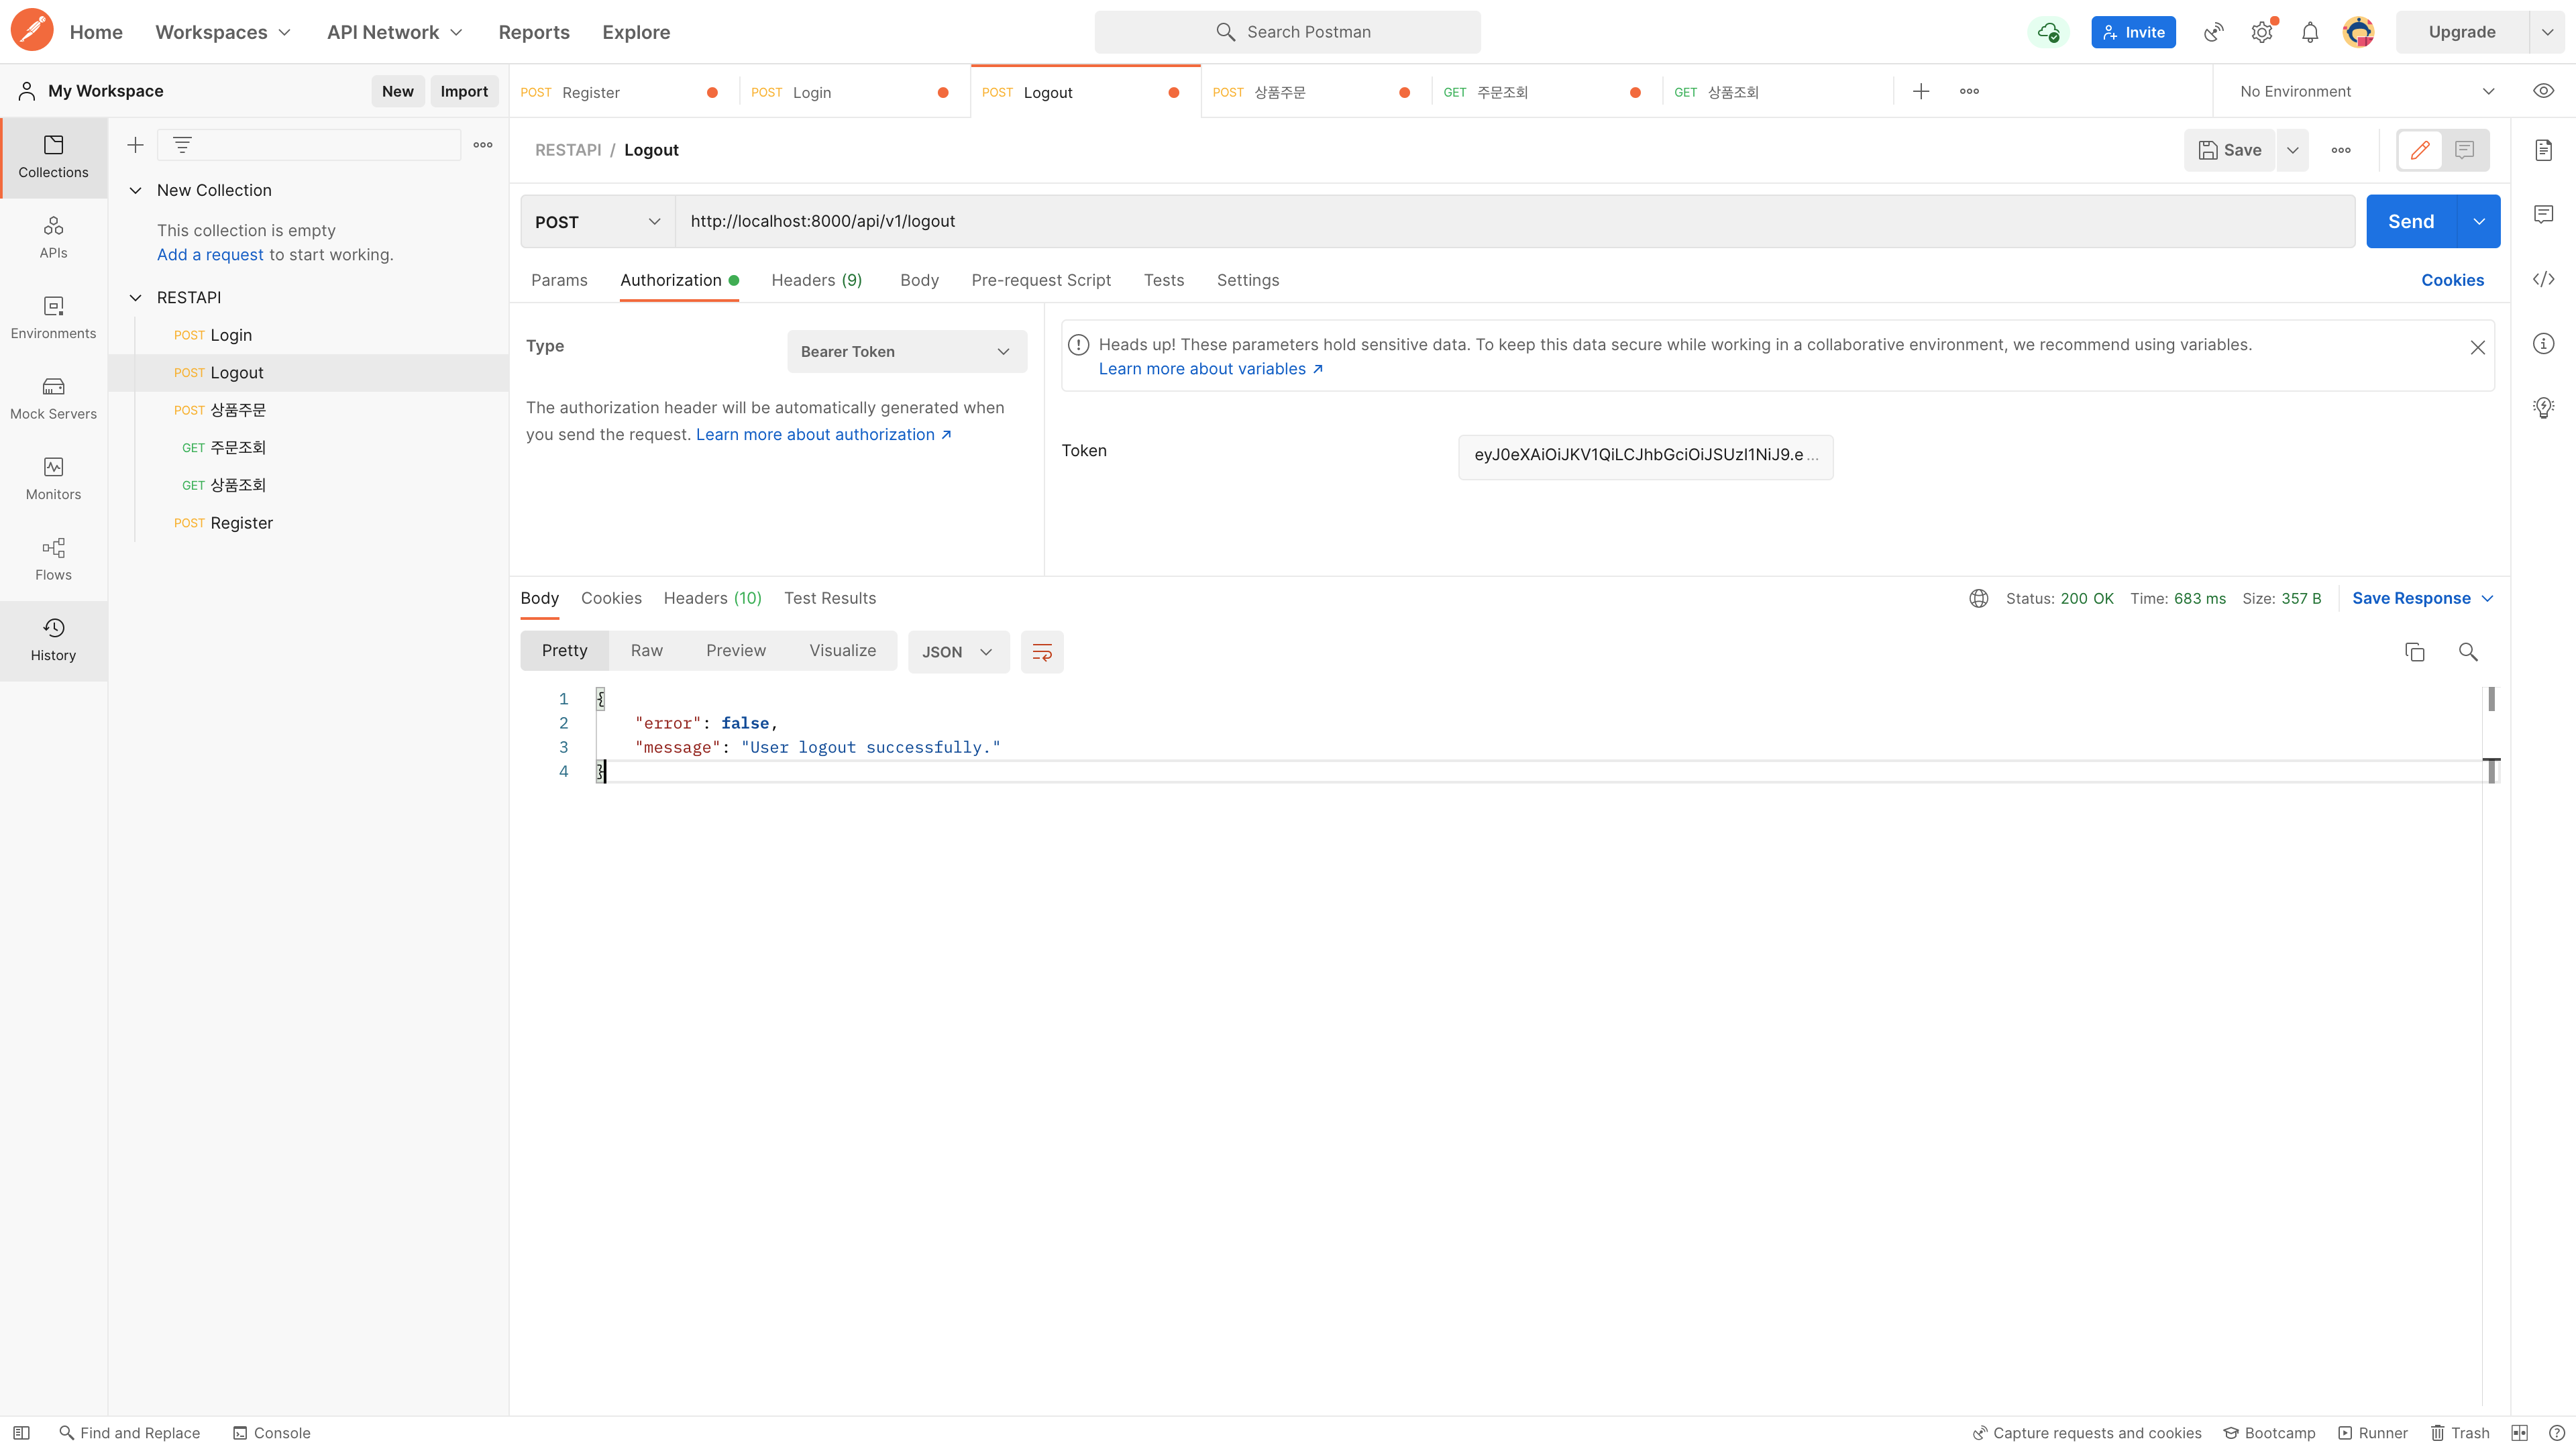This screenshot has width=2576, height=1449.
Task: Dismiss the Heads up variables notice
Action: [x=2477, y=347]
